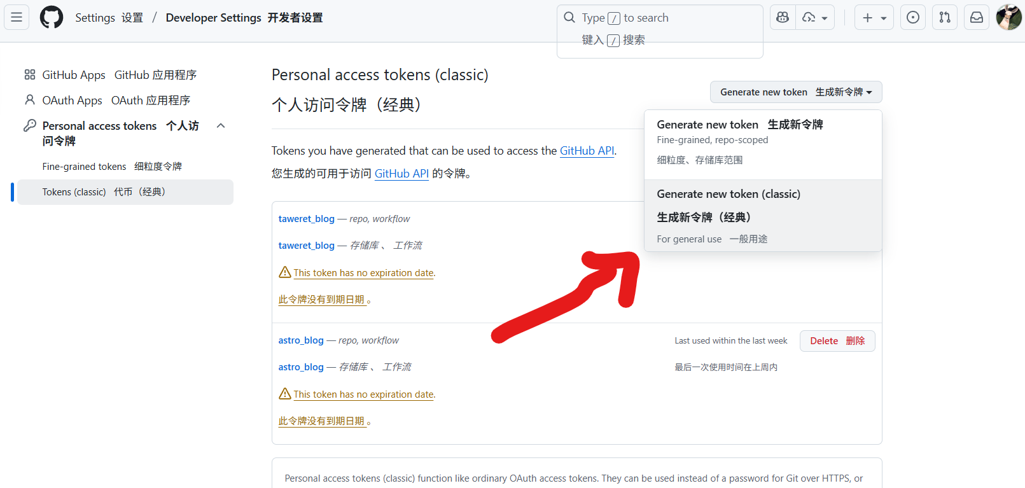Follow the English GitHub API link

coord(587,151)
